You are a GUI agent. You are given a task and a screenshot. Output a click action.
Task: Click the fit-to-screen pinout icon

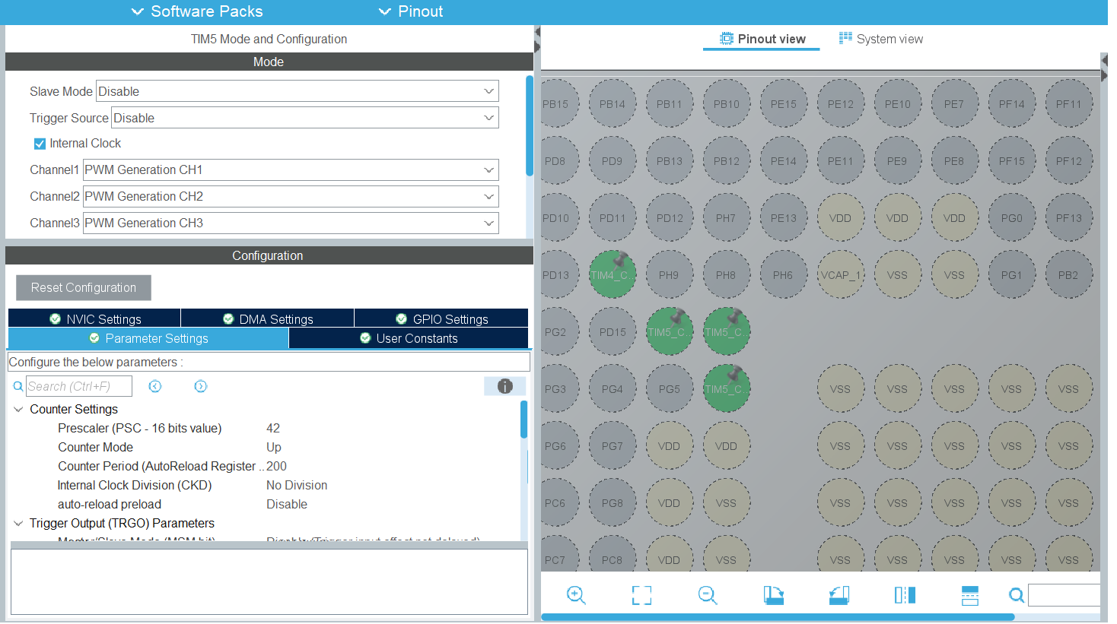tap(641, 595)
